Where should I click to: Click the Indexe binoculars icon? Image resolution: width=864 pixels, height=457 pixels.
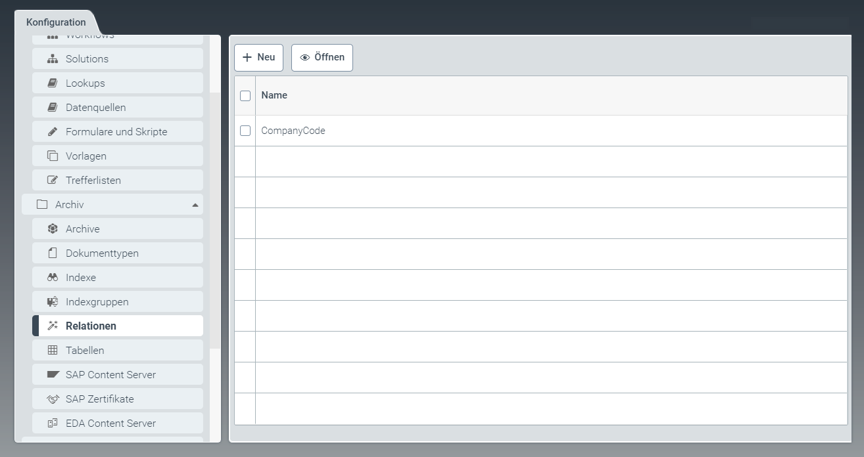53,278
